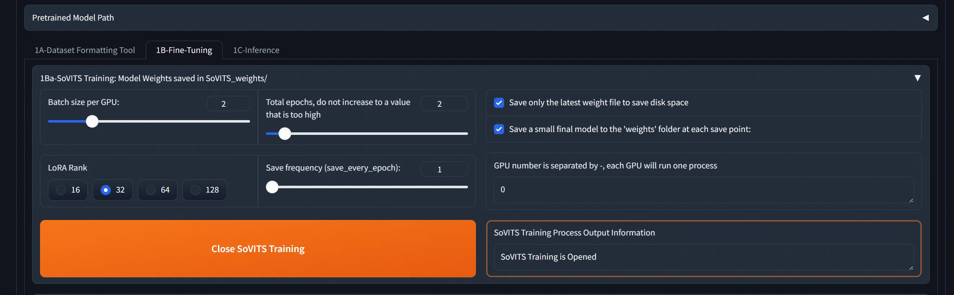Image resolution: width=954 pixels, height=295 pixels.
Task: Choose LoRA Rank 32 option
Action: [106, 190]
